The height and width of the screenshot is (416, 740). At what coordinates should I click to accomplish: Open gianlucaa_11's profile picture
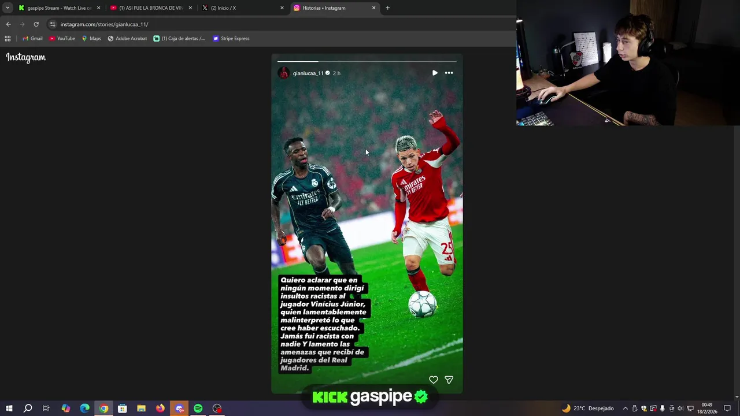[283, 73]
